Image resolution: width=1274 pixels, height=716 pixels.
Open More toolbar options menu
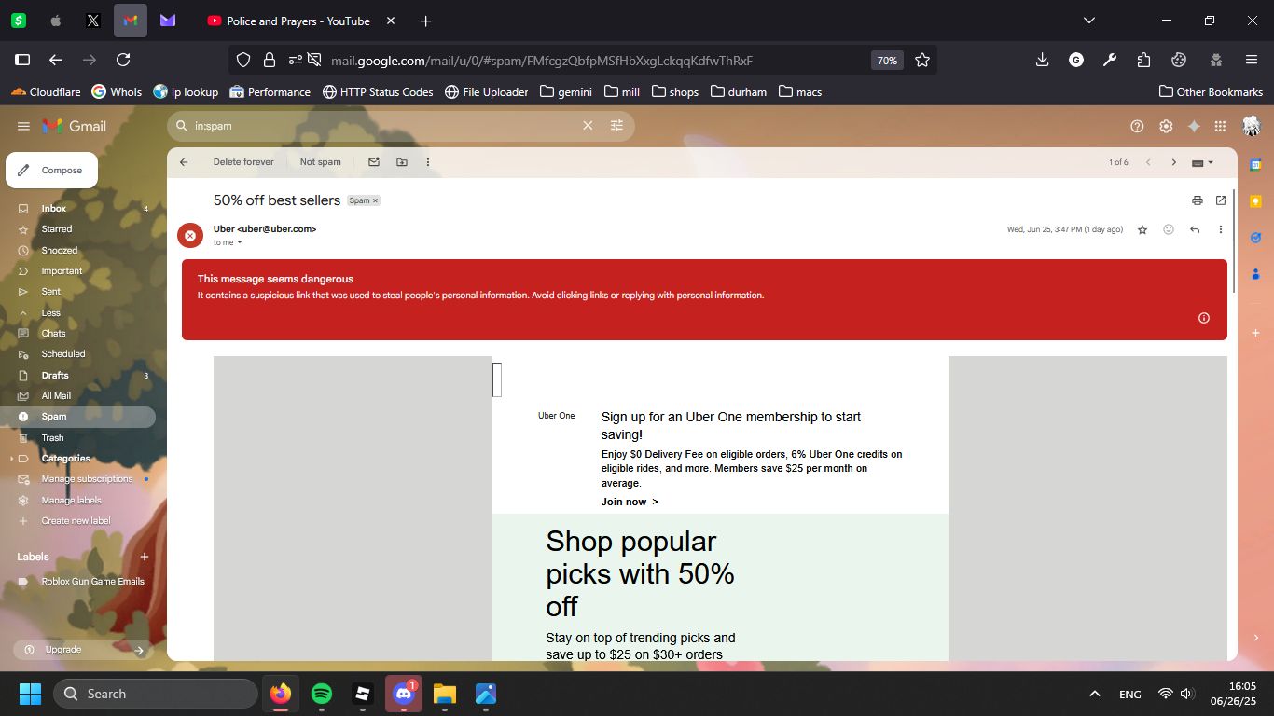[x=428, y=162]
